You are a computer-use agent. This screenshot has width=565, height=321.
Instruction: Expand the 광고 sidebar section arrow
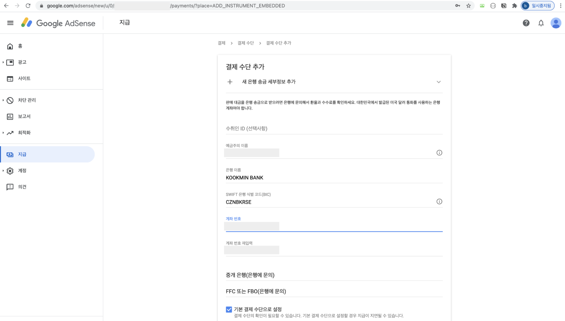(x=3, y=62)
